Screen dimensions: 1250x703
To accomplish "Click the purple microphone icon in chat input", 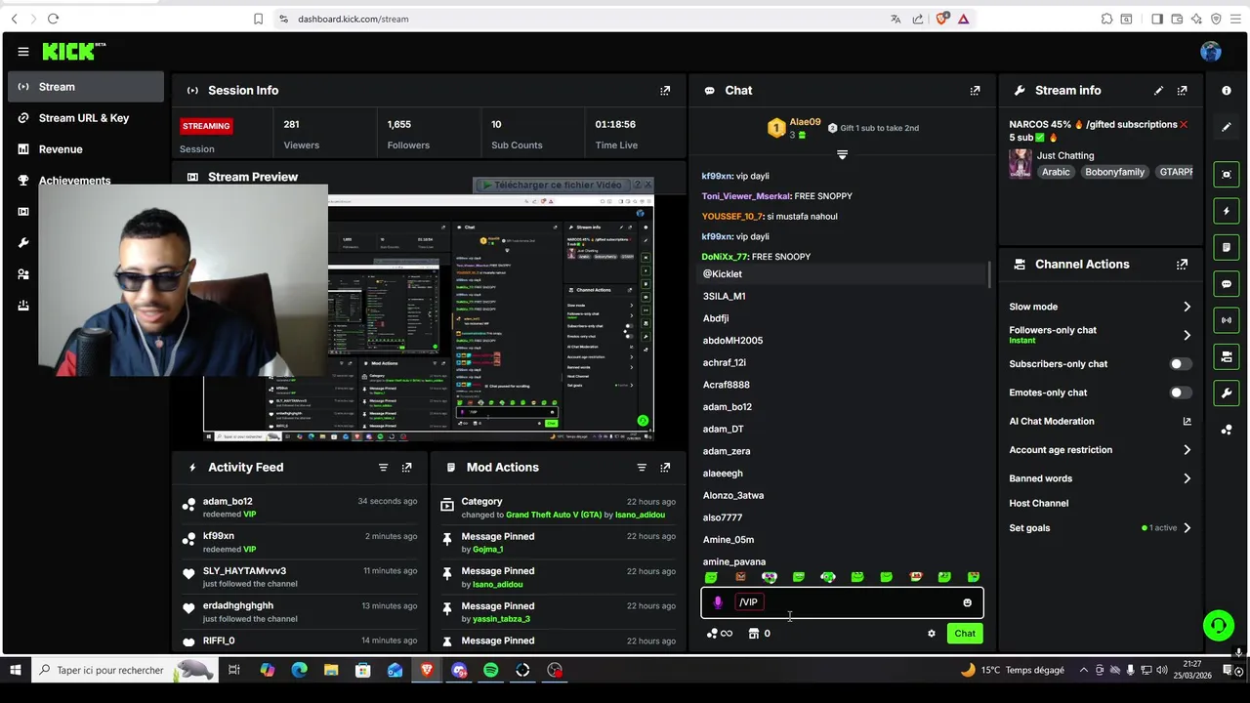I will click(718, 602).
